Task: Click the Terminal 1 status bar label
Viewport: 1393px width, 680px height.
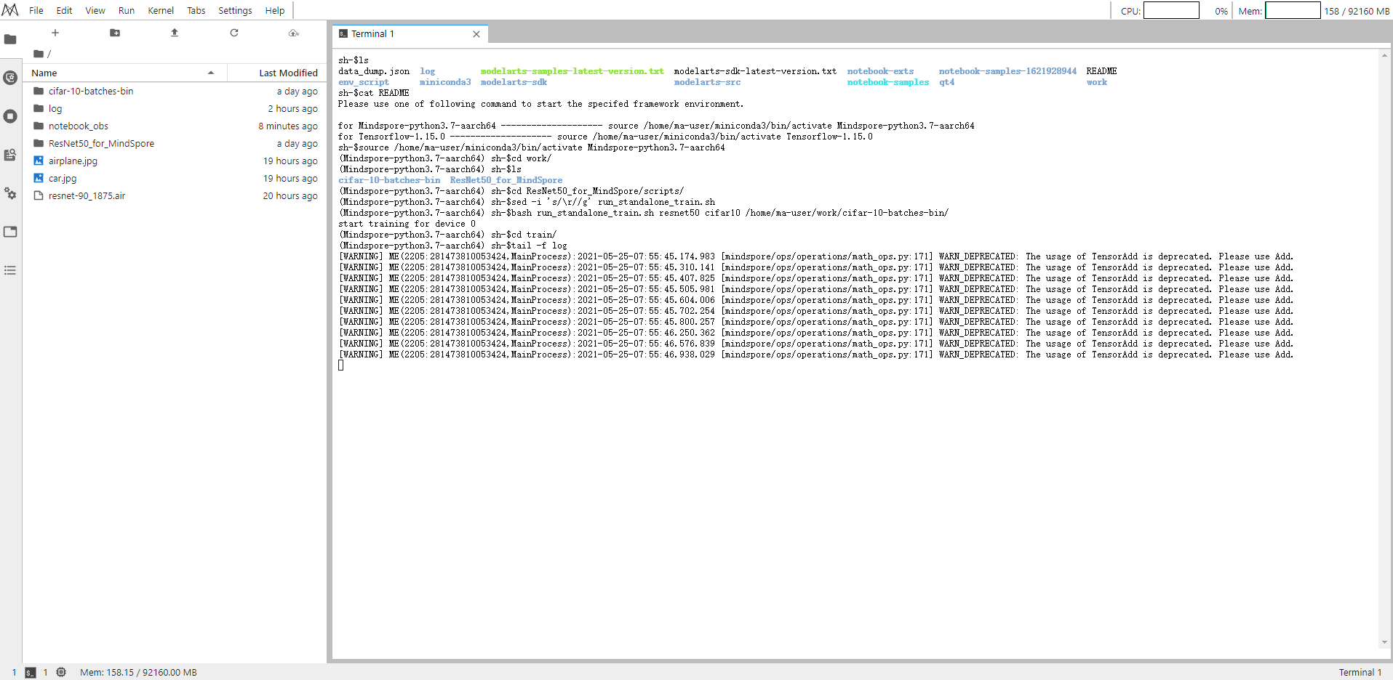Action: [1360, 673]
